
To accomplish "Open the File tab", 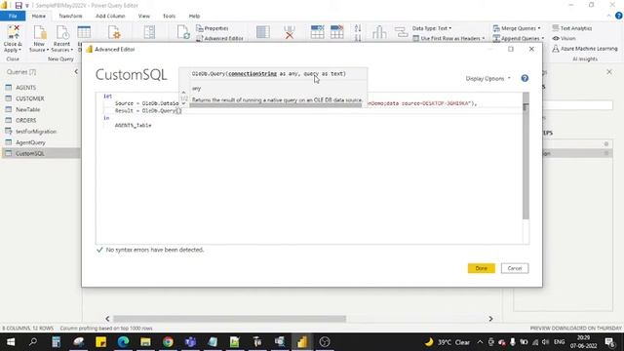I will [13, 16].
